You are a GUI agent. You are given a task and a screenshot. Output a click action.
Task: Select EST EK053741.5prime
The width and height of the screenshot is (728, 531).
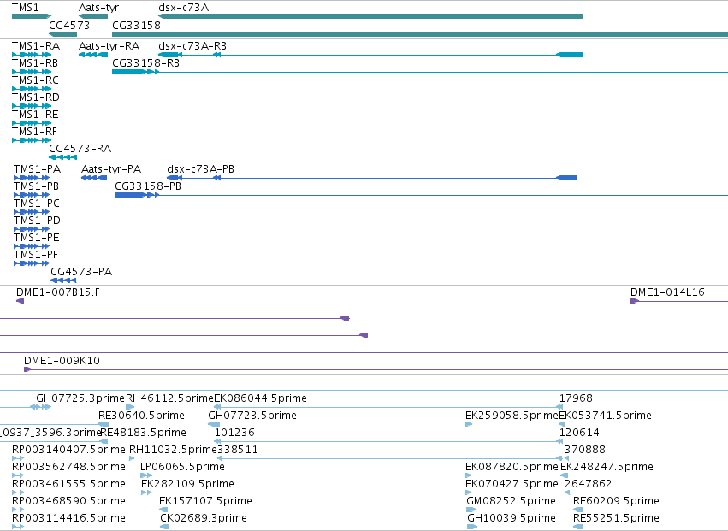pos(606,416)
